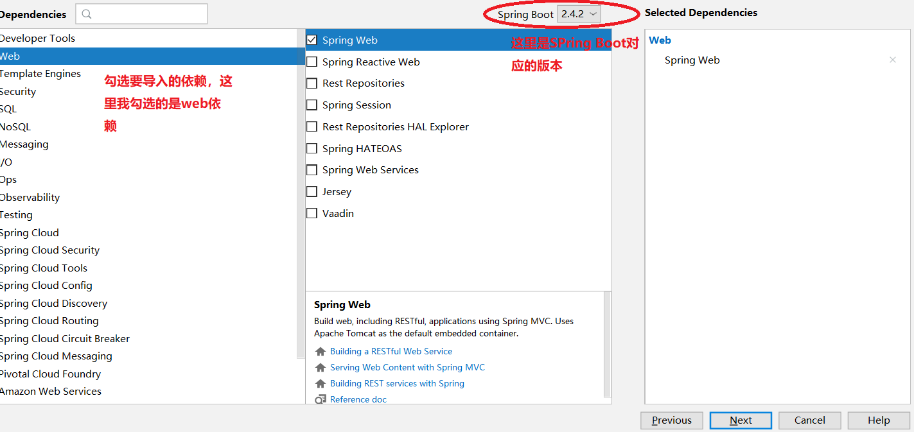Select the SQL category
Image resolution: width=914 pixels, height=432 pixels.
[x=148, y=109]
